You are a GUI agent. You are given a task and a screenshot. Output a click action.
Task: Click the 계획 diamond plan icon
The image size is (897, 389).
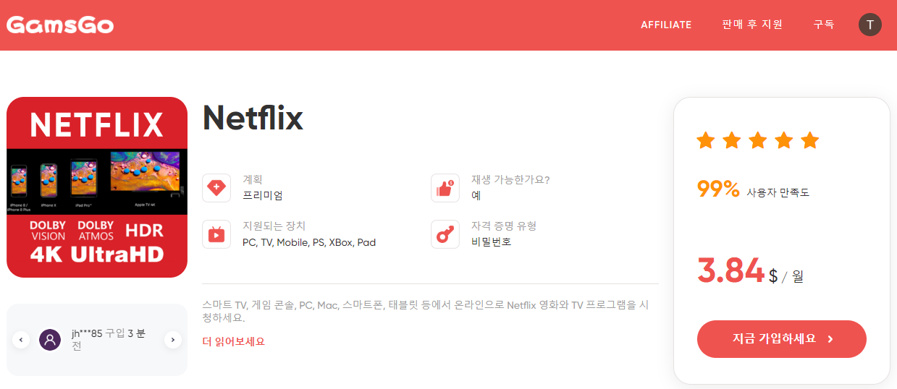[x=216, y=188]
